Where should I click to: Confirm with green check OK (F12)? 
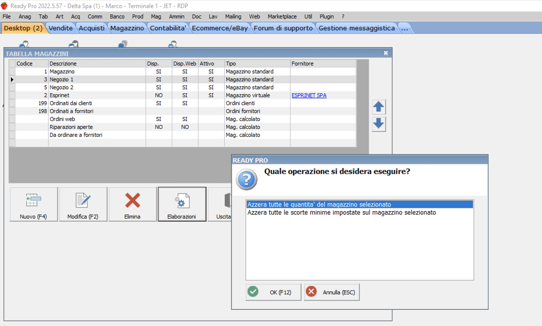point(273,292)
